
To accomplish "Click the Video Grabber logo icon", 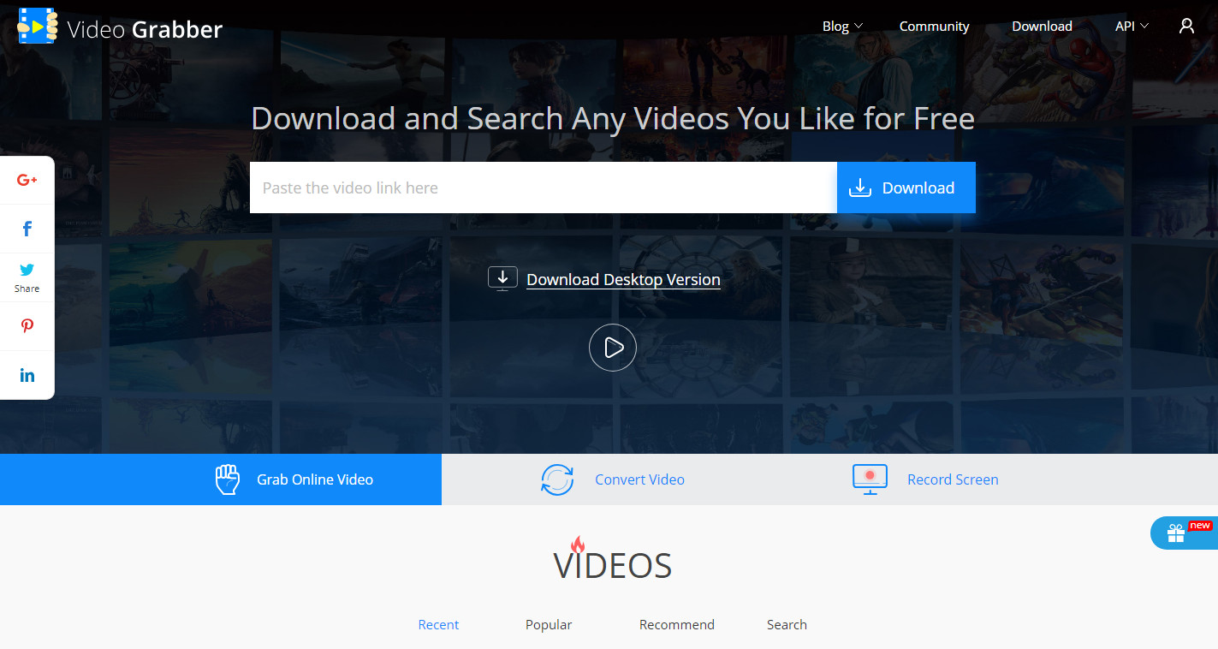I will [37, 26].
